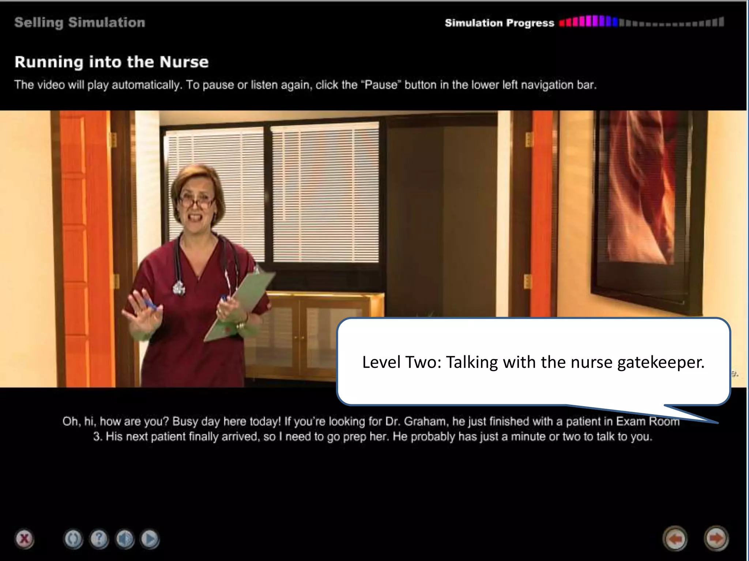This screenshot has width=749, height=561.
Task: Toggle audio with the speaker icon
Action: 124,539
